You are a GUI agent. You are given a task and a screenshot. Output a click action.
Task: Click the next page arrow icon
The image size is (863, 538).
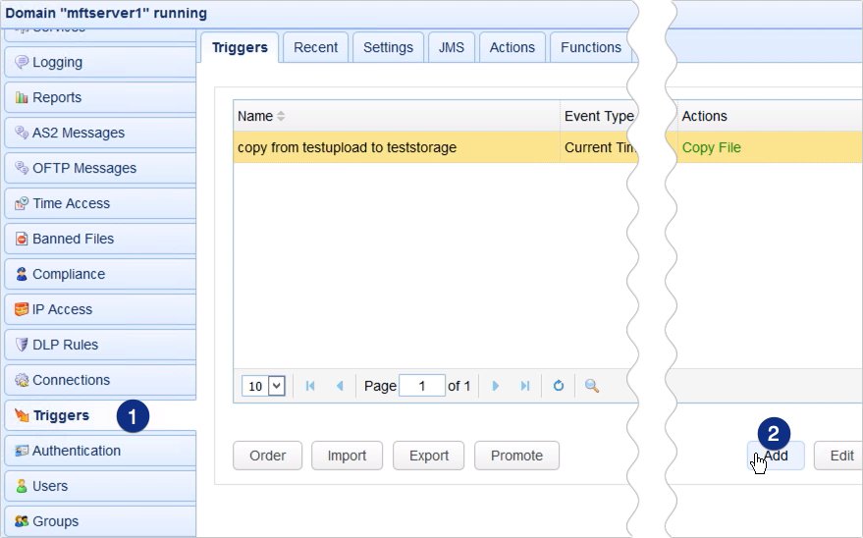coord(496,386)
